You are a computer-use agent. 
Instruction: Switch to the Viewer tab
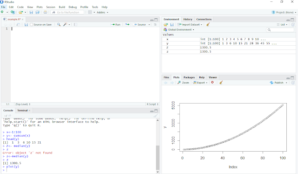(213, 77)
